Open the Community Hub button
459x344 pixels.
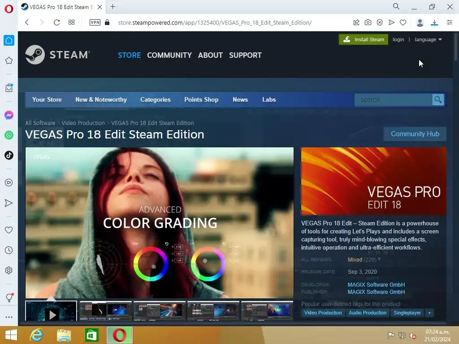click(415, 134)
